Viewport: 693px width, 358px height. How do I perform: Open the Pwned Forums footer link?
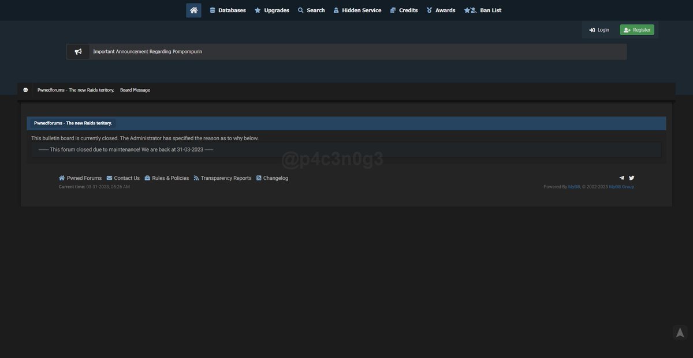pyautogui.click(x=80, y=178)
